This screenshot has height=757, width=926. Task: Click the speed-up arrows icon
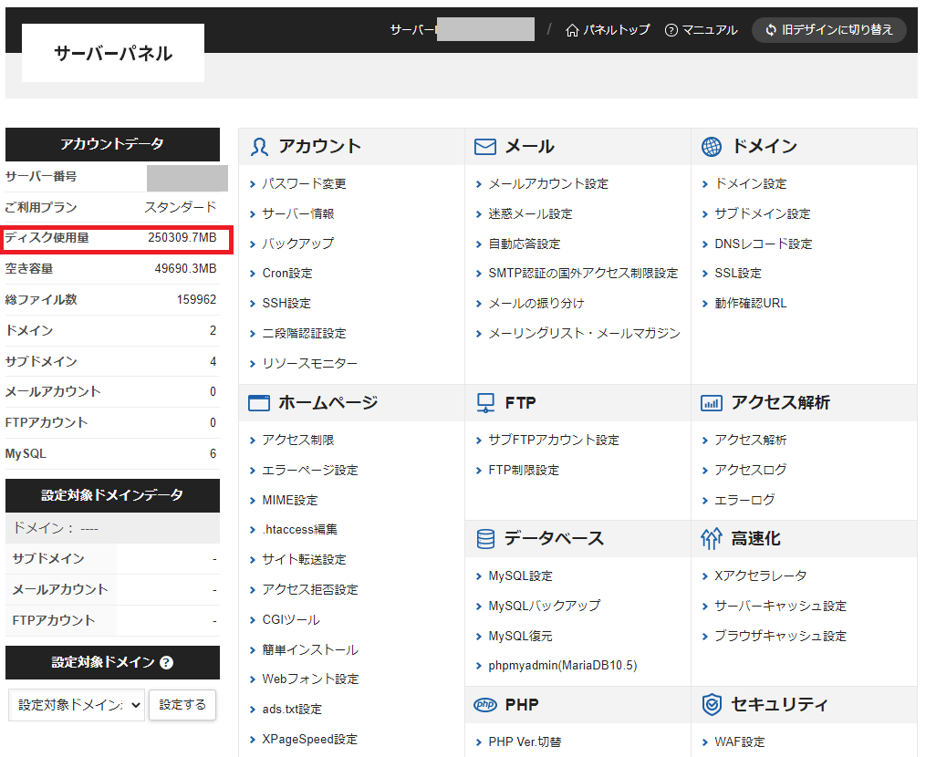(711, 538)
